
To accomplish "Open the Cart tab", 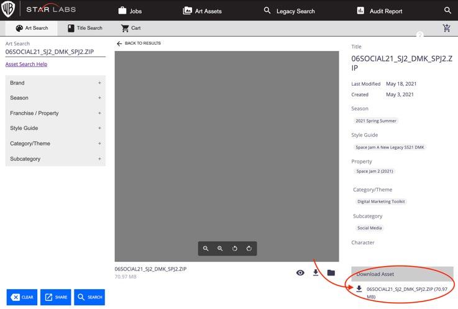I will tap(131, 28).
